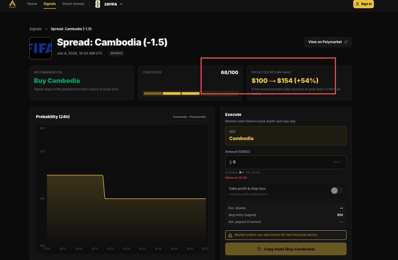398x260 pixels.
Task: Toggle Take profit & stop loss switch
Action: coord(337,190)
